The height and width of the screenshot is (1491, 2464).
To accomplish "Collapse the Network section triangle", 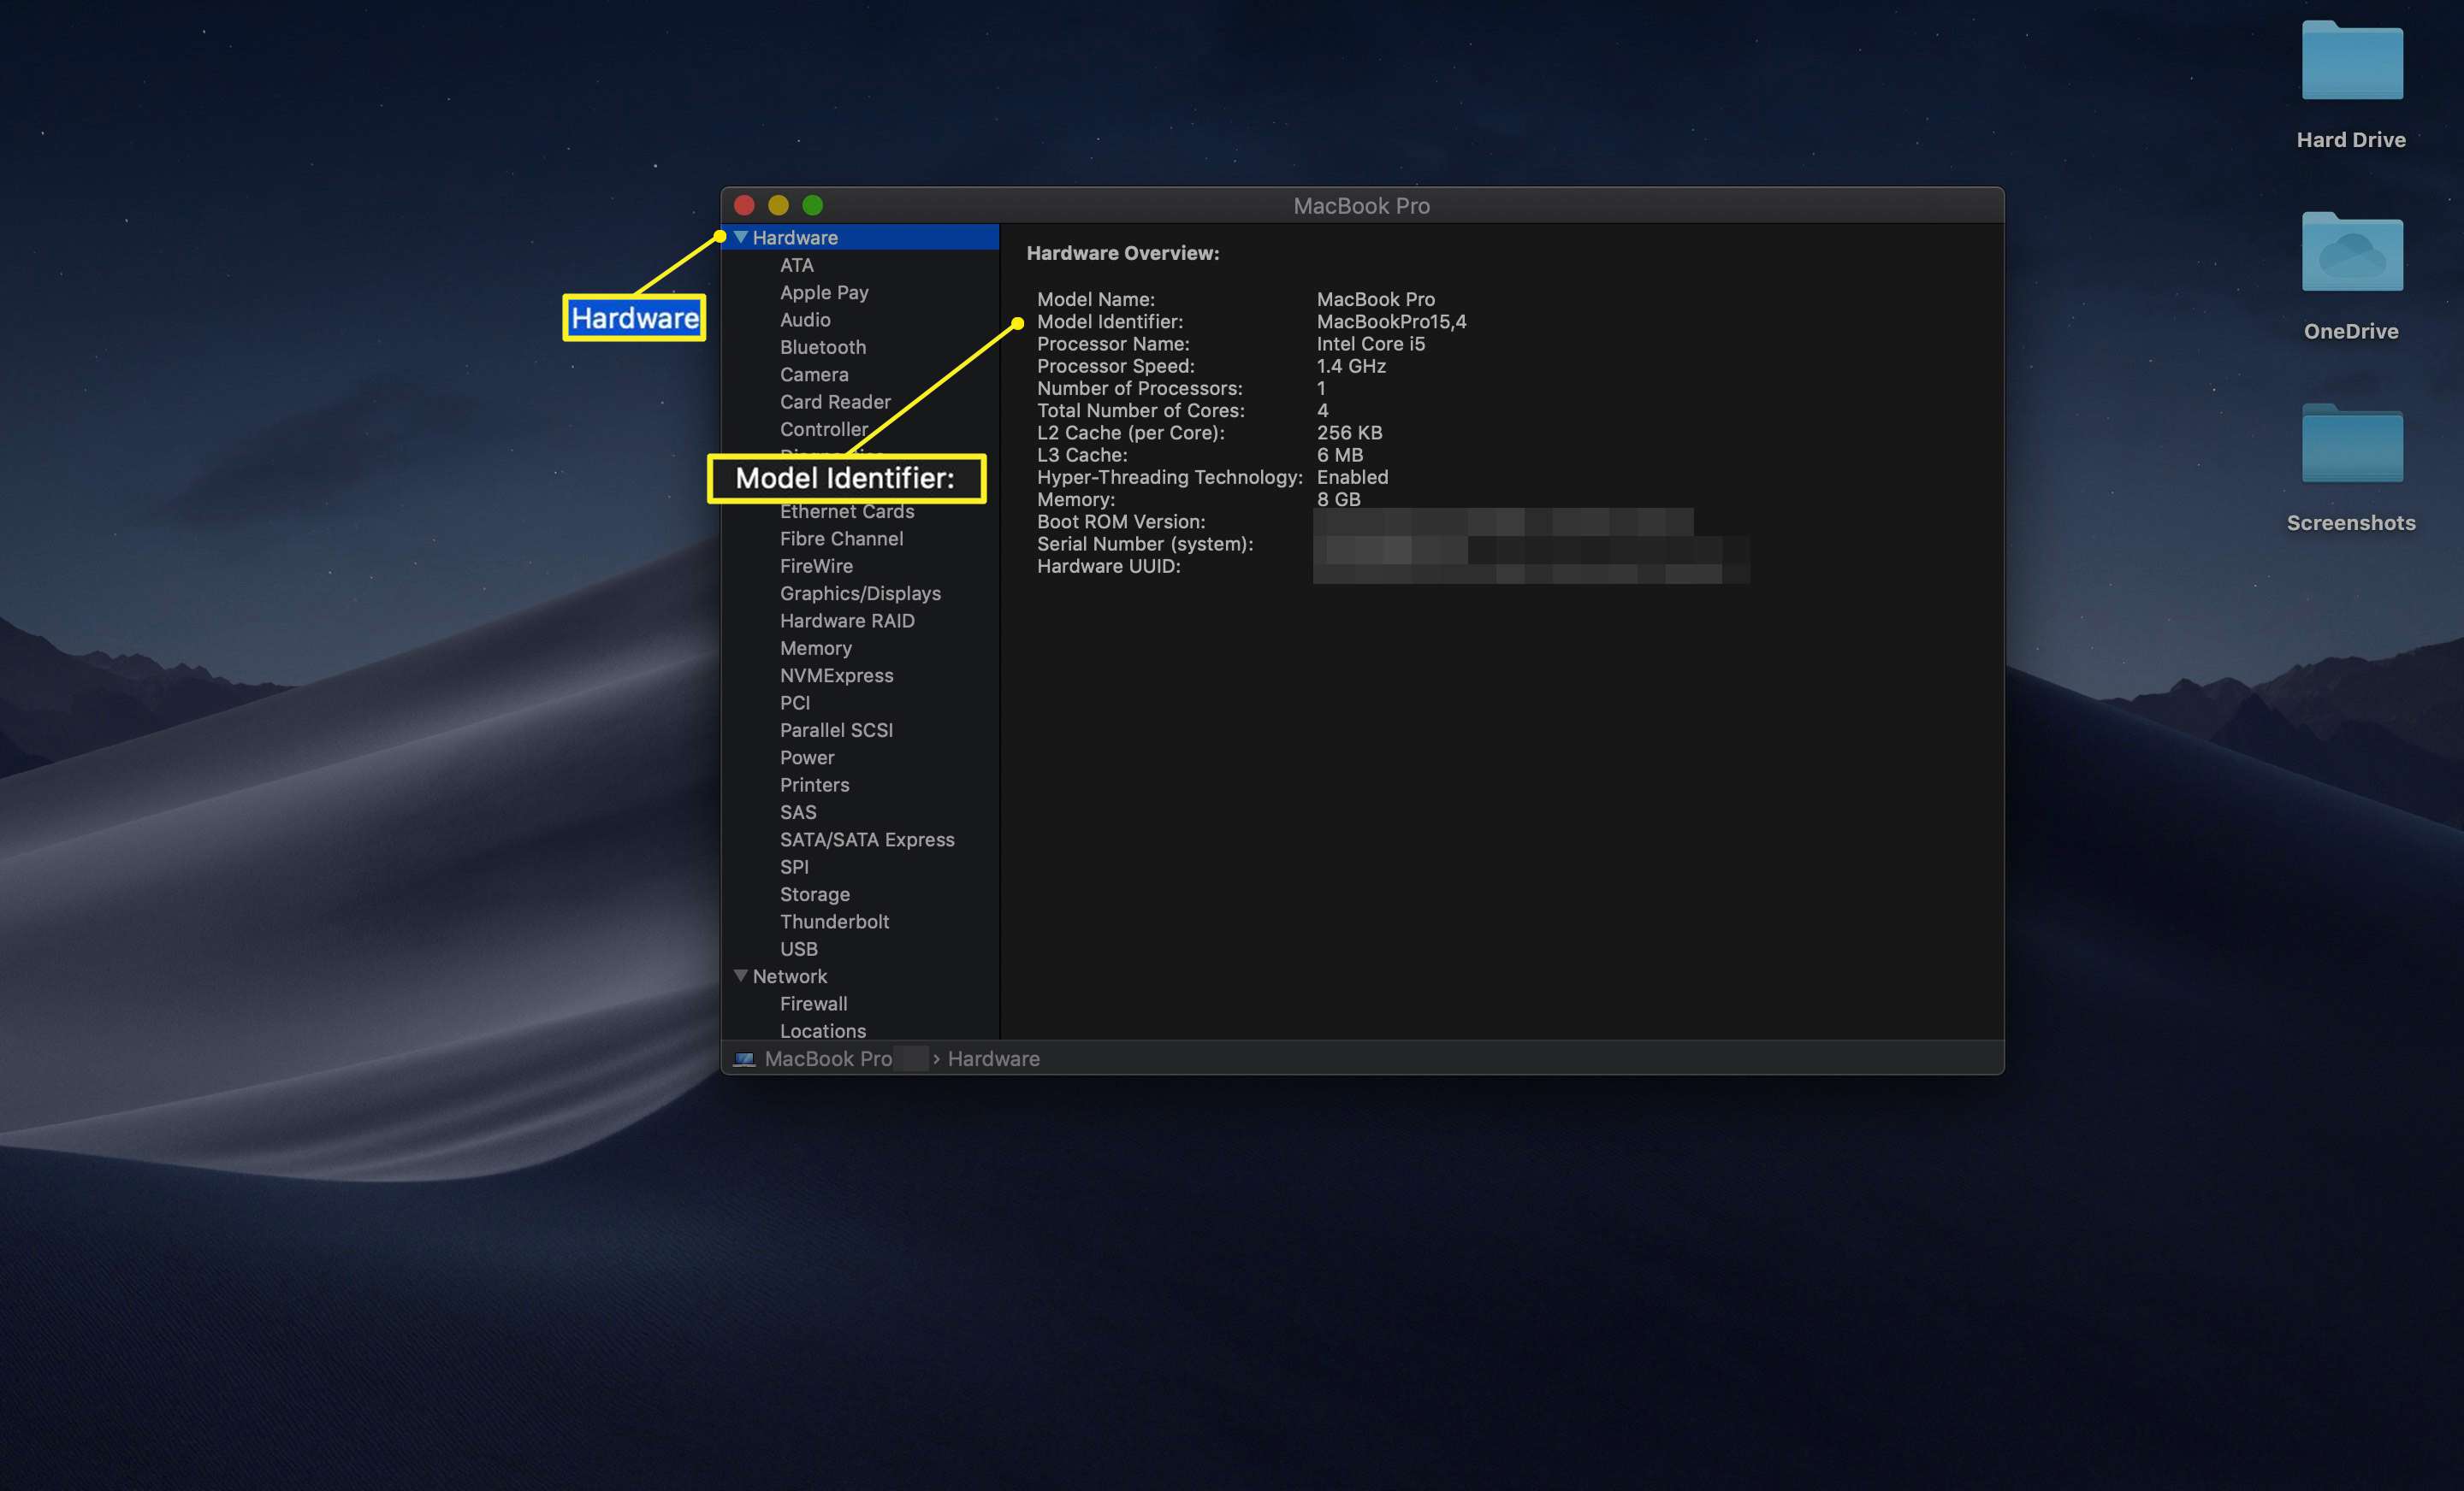I will [x=740, y=975].
